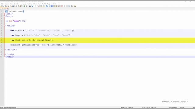Open the View menu
The height and width of the screenshot is (109, 195).
11,4
